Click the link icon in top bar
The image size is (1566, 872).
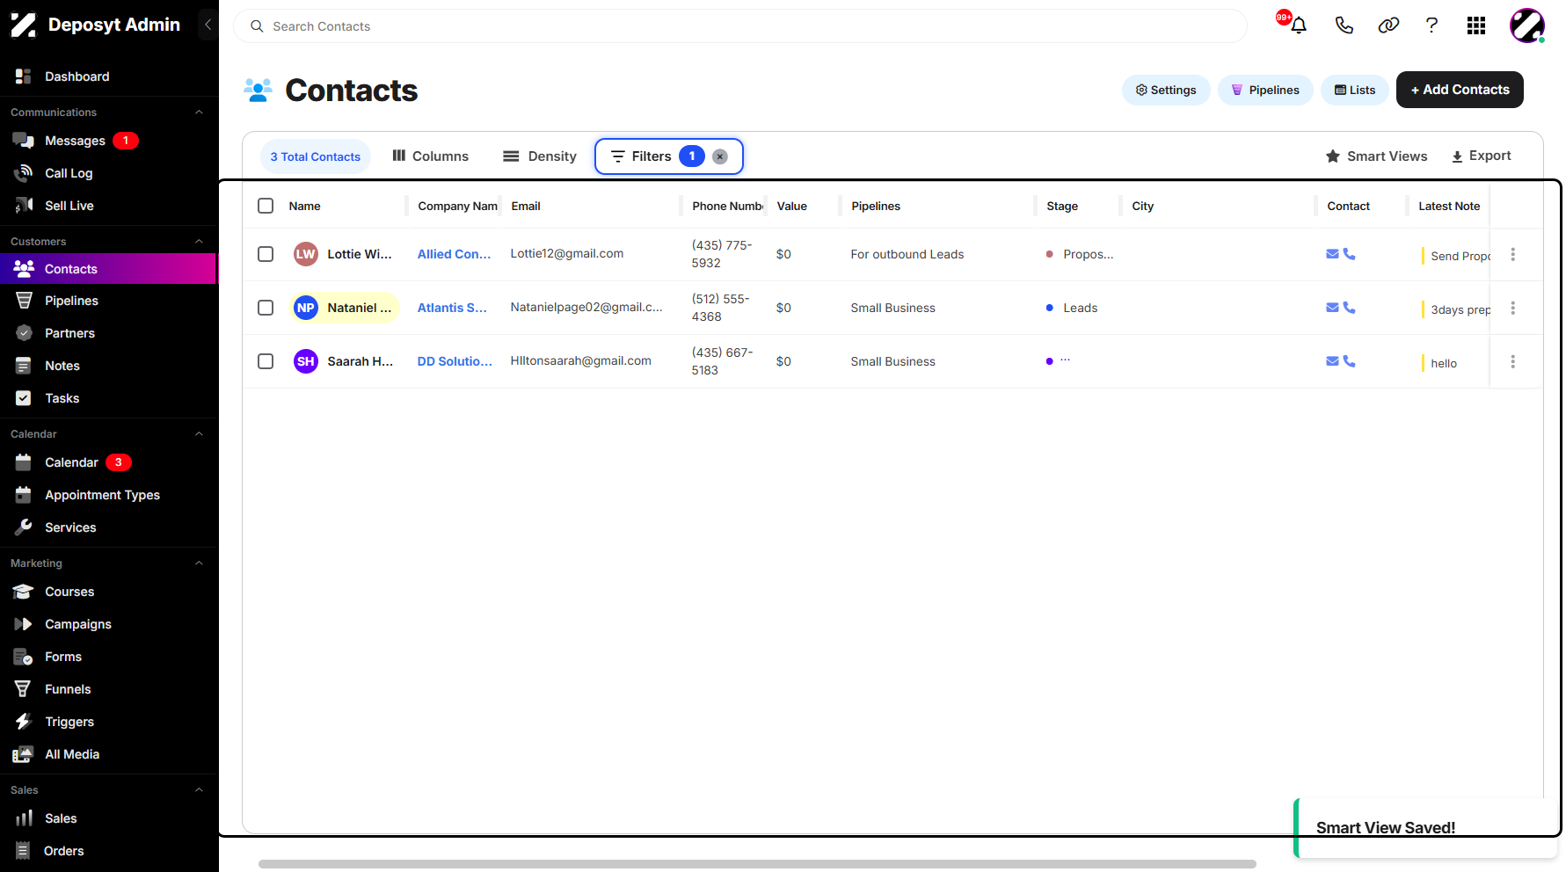click(x=1388, y=25)
